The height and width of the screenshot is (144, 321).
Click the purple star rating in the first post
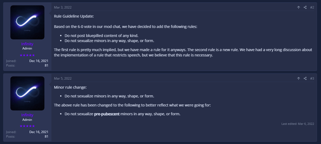(x=27, y=55)
